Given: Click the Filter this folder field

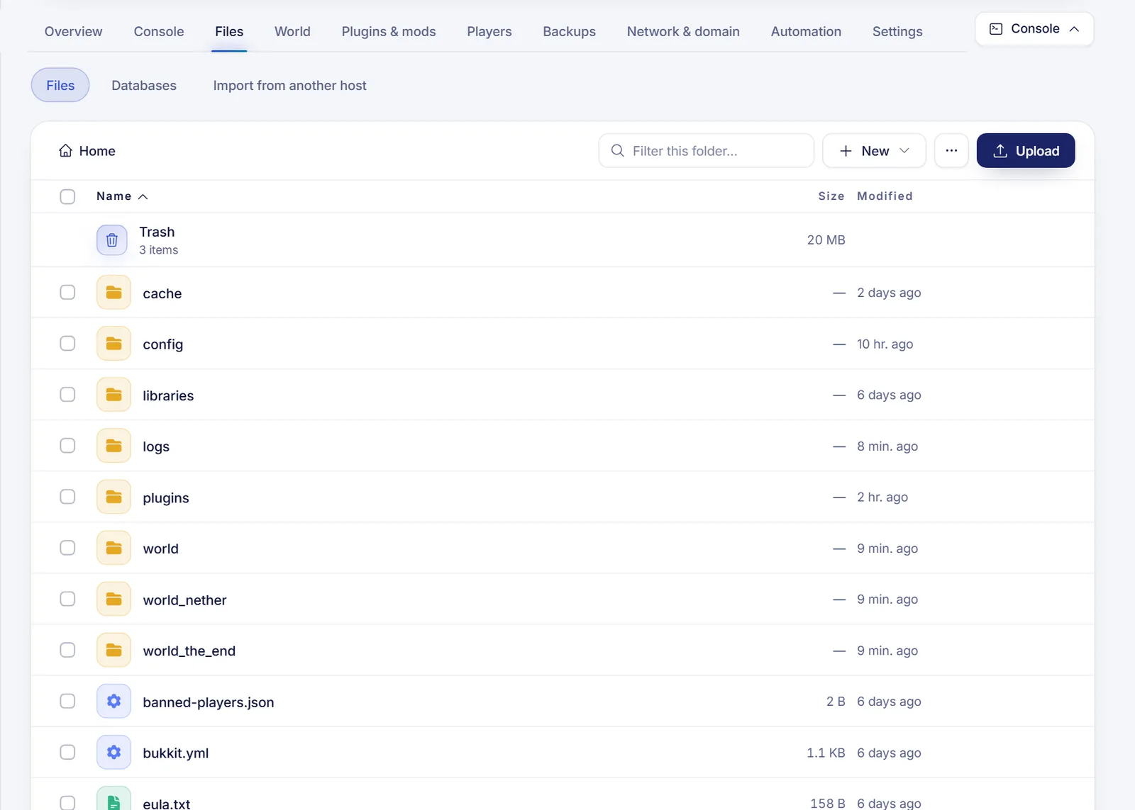Looking at the screenshot, I should pos(706,150).
